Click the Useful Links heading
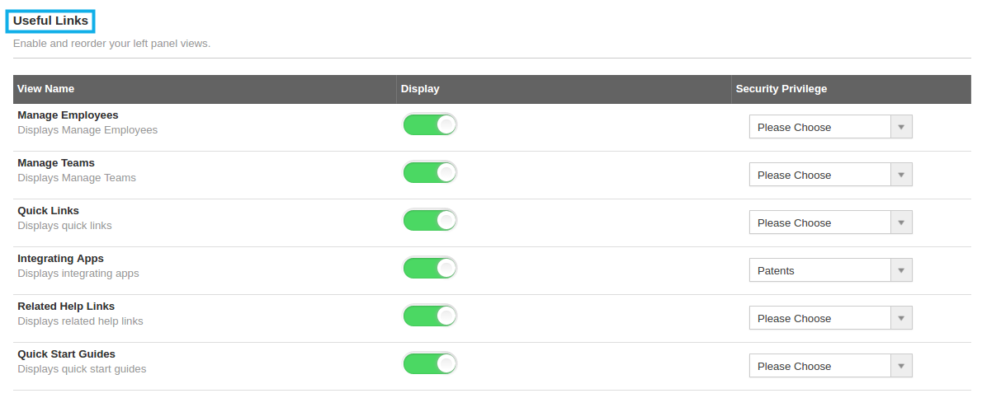This screenshot has width=982, height=398. coord(50,21)
